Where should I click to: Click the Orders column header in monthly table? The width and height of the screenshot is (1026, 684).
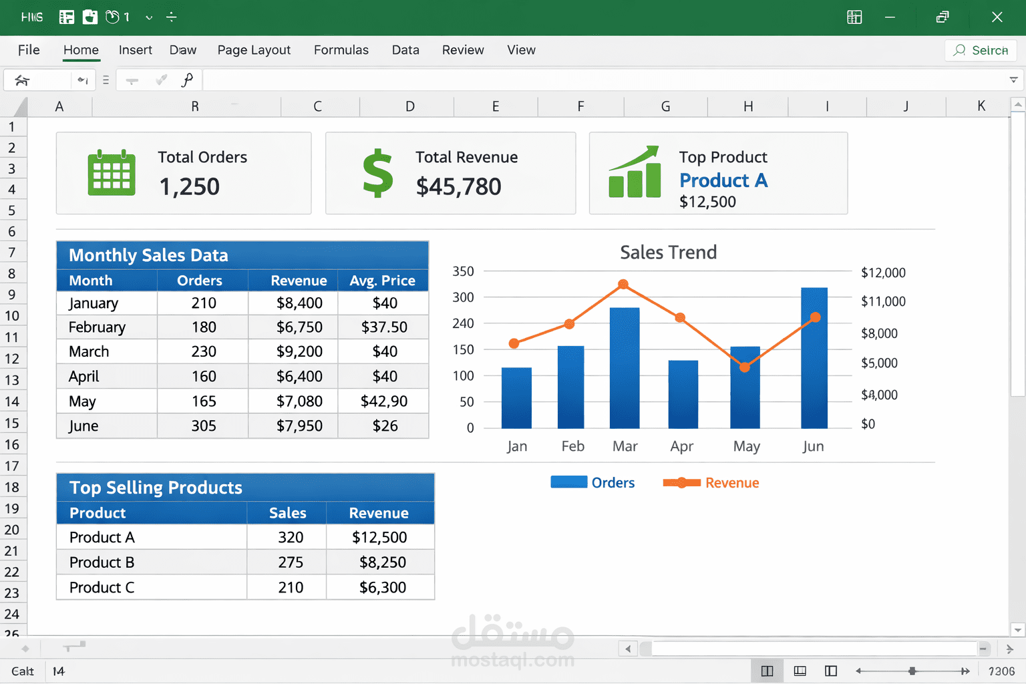[x=200, y=281]
